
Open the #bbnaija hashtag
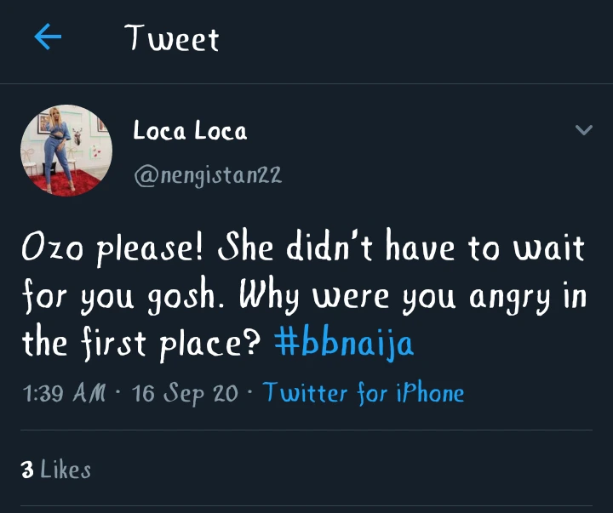[344, 343]
